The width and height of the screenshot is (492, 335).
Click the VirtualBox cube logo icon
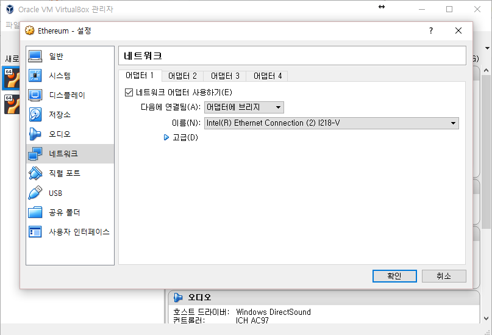click(x=10, y=9)
